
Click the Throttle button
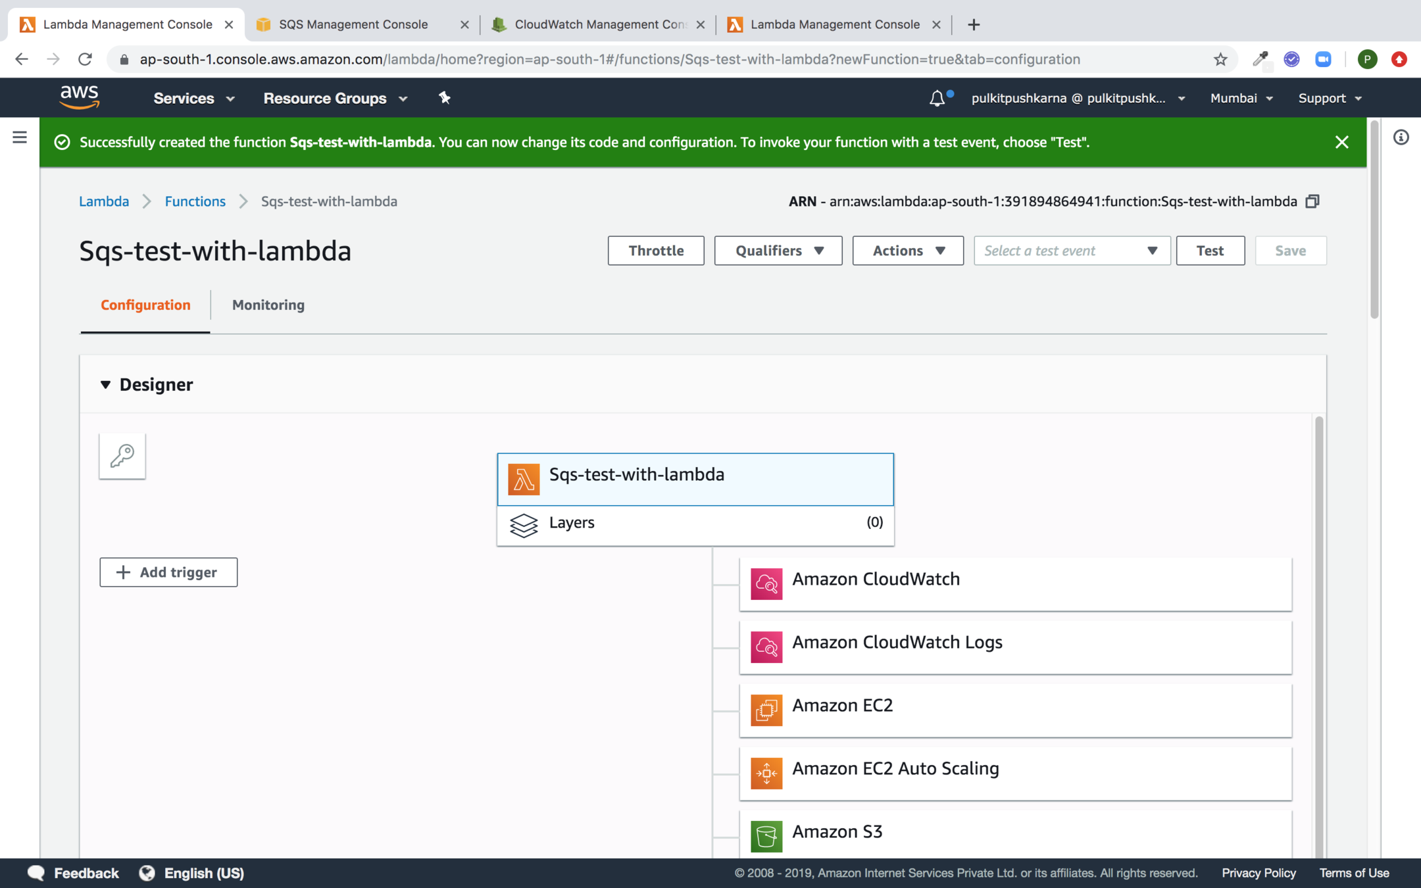click(x=655, y=251)
